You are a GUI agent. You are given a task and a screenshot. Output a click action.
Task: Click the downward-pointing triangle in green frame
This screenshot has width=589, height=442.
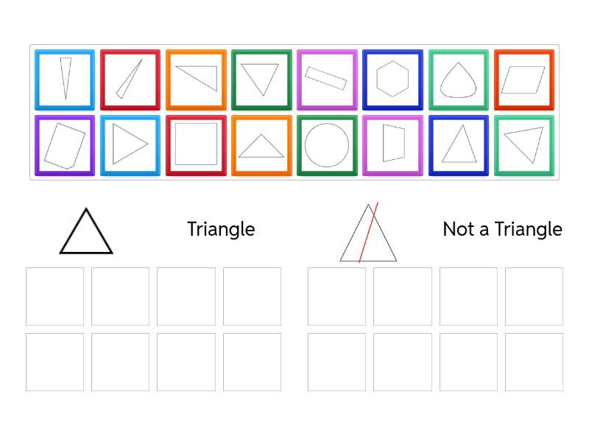[261, 80]
